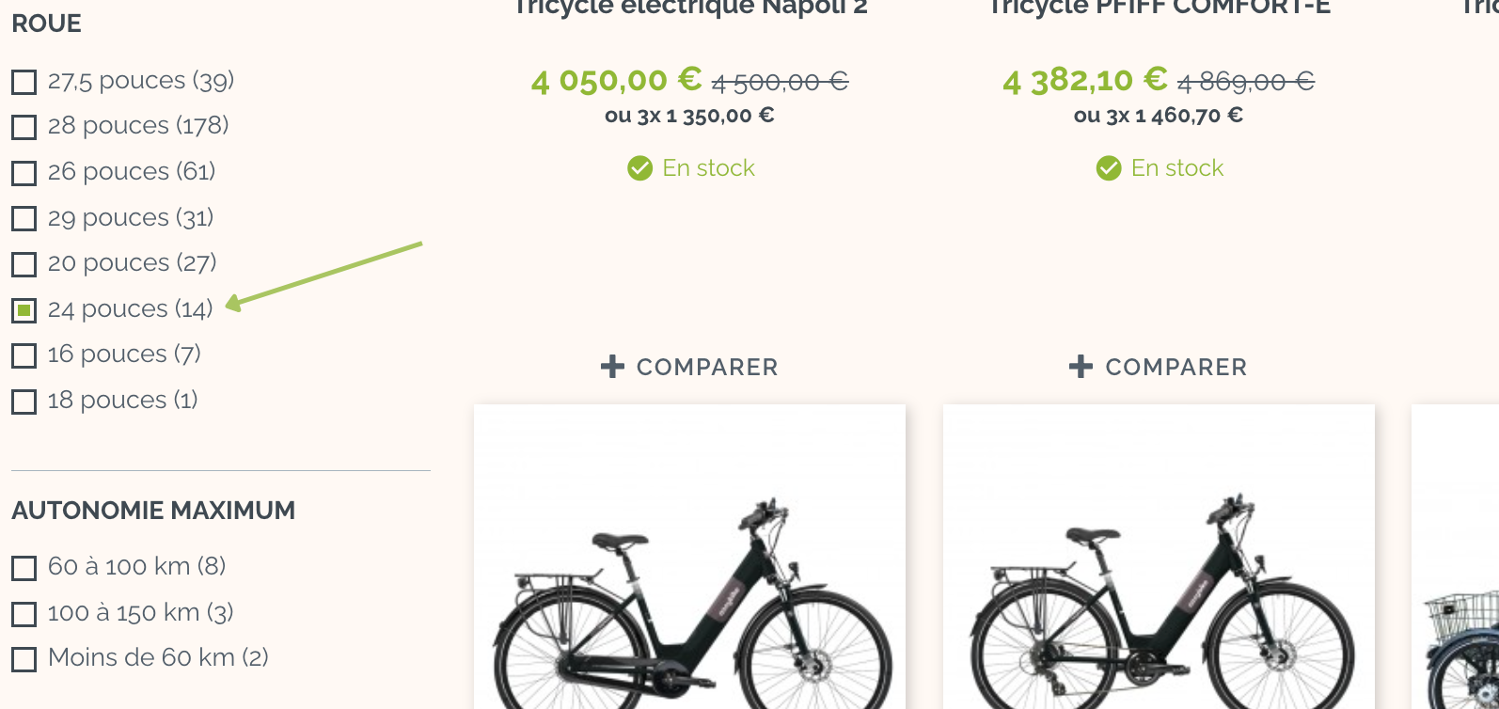Image resolution: width=1499 pixels, height=709 pixels.
Task: Open the Tricycle PFIFF COMFORT-E link
Action: pos(1160,8)
